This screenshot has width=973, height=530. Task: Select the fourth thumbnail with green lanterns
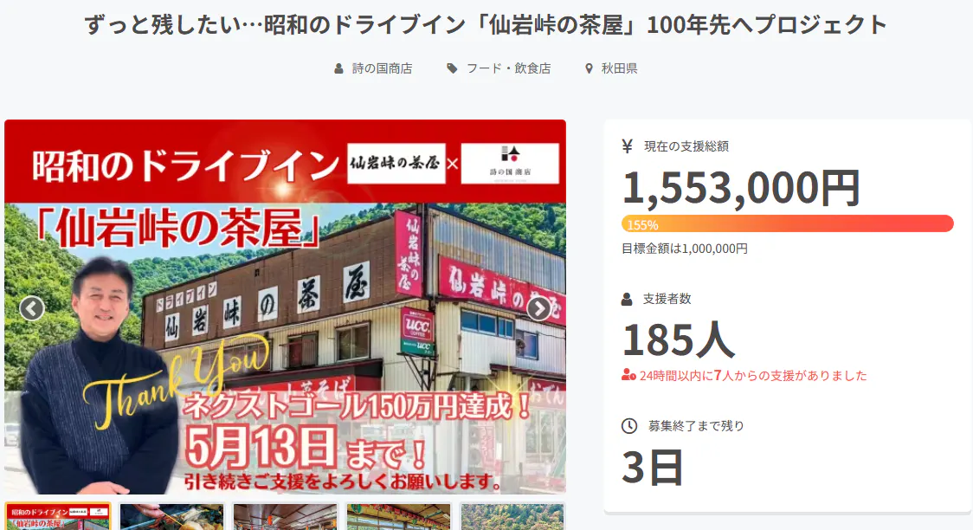(x=398, y=516)
